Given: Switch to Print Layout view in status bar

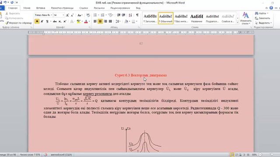Looking at the screenshot, I should coord(232,155).
